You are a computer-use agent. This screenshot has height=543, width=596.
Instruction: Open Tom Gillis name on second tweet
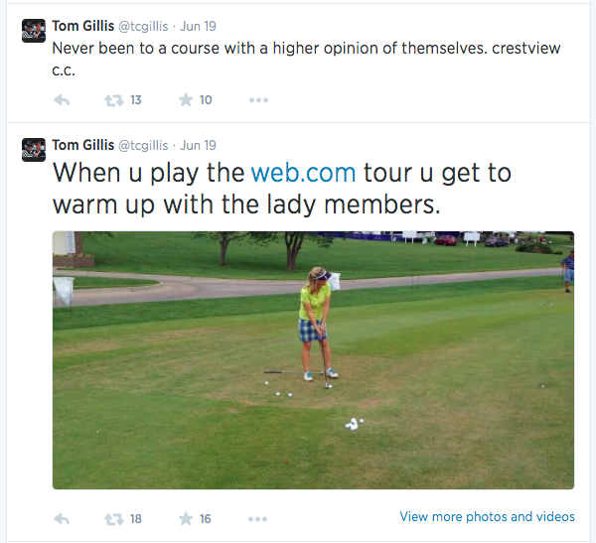click(x=82, y=145)
